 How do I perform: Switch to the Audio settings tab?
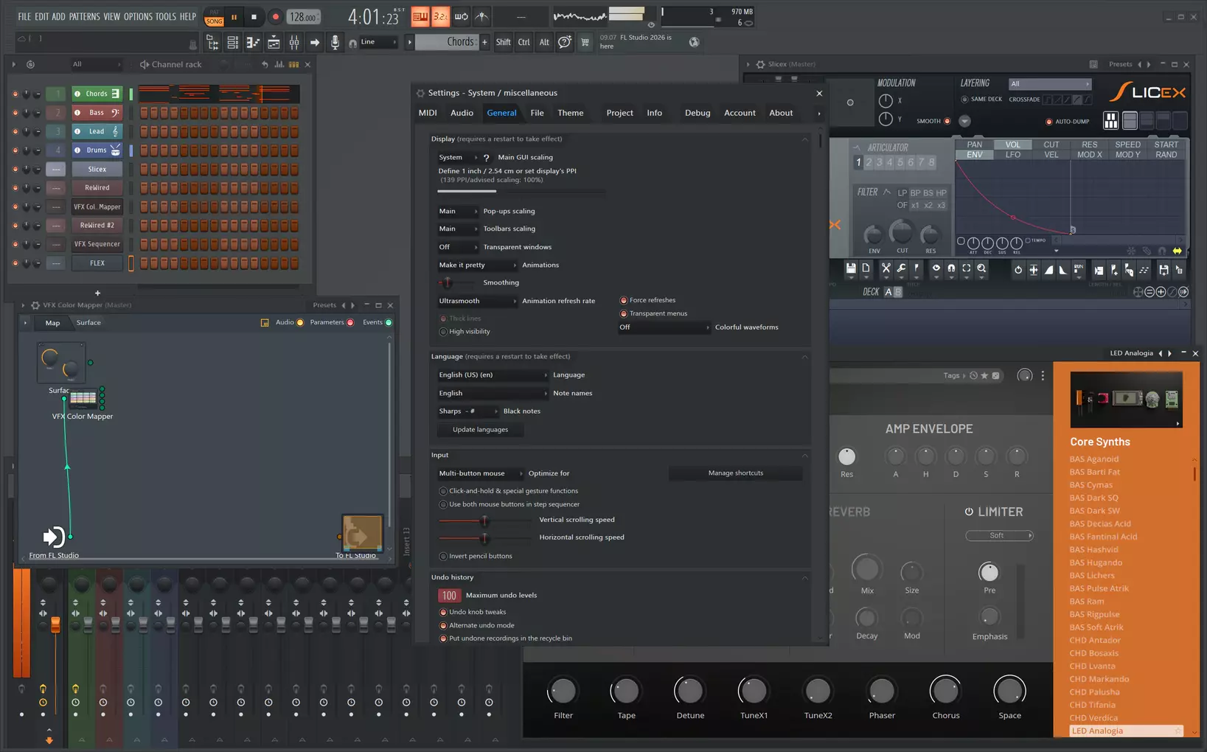(x=462, y=113)
